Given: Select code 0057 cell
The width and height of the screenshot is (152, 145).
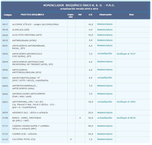Looking at the screenshot, I should (5, 102).
